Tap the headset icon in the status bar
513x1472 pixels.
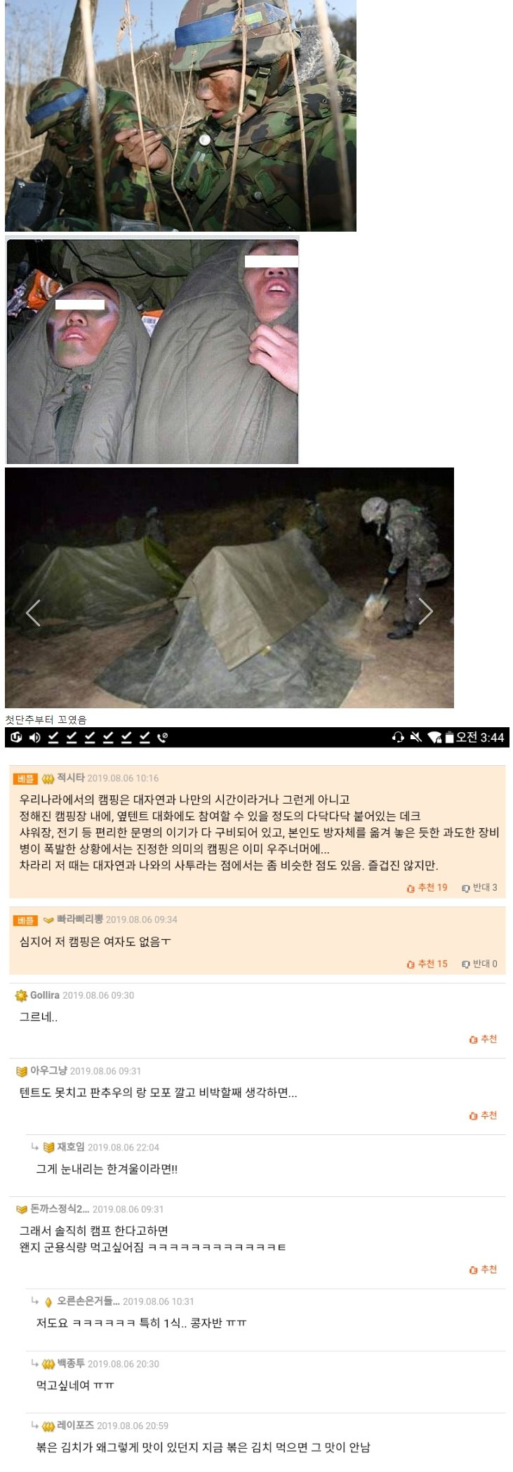click(398, 737)
